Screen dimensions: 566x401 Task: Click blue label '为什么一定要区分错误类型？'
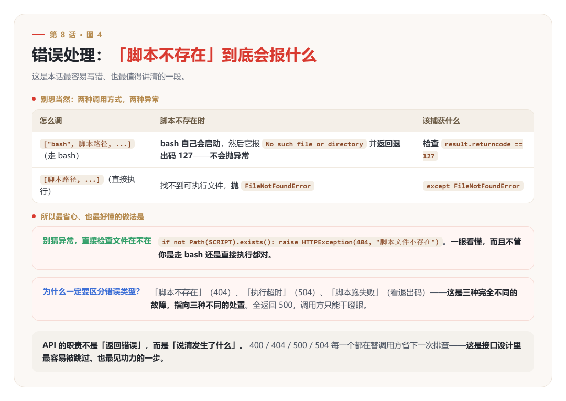point(91,291)
